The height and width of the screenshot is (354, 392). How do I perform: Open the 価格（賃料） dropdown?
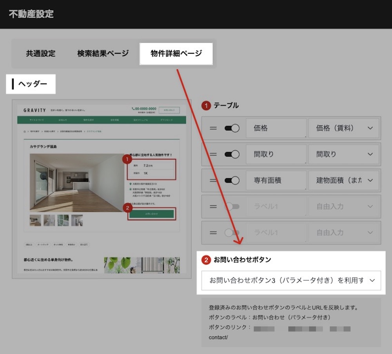tap(344, 128)
